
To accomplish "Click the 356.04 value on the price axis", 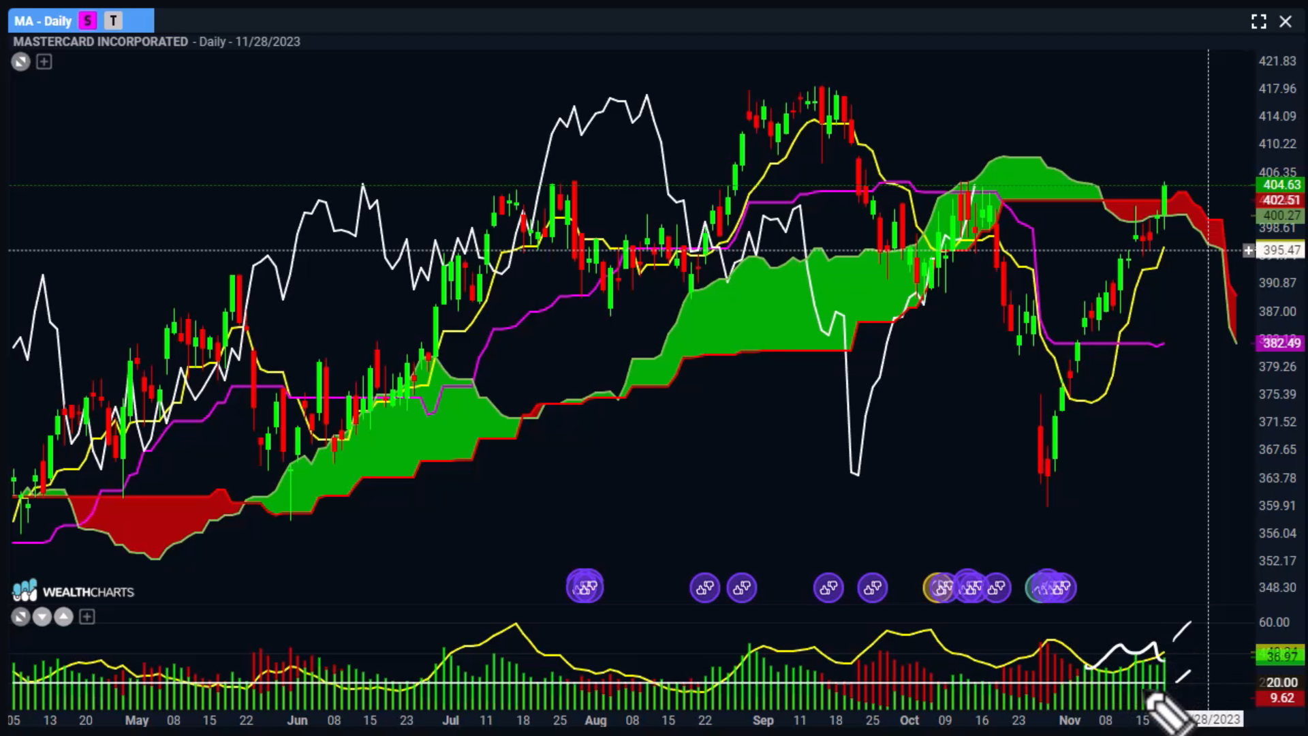I will tap(1277, 533).
